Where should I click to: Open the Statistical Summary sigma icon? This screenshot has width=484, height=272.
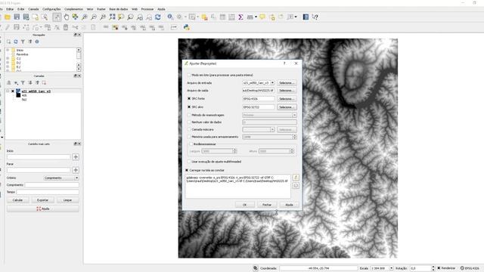click(240, 17)
